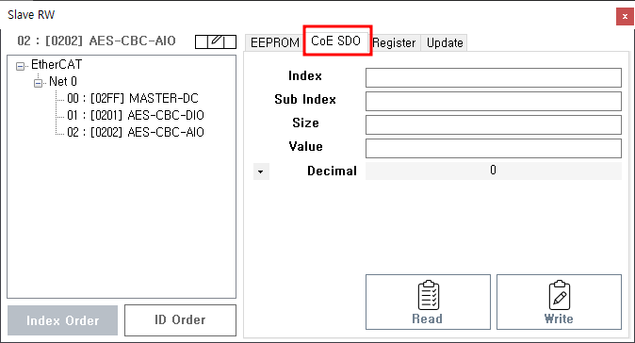Select 02 : [0202] AES-CBC-AIO slave
Image resolution: width=635 pixels, height=343 pixels.
pyautogui.click(x=136, y=133)
